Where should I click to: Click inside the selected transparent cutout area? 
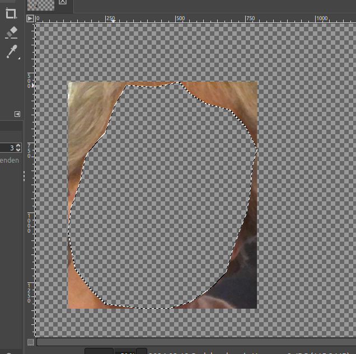(162, 196)
